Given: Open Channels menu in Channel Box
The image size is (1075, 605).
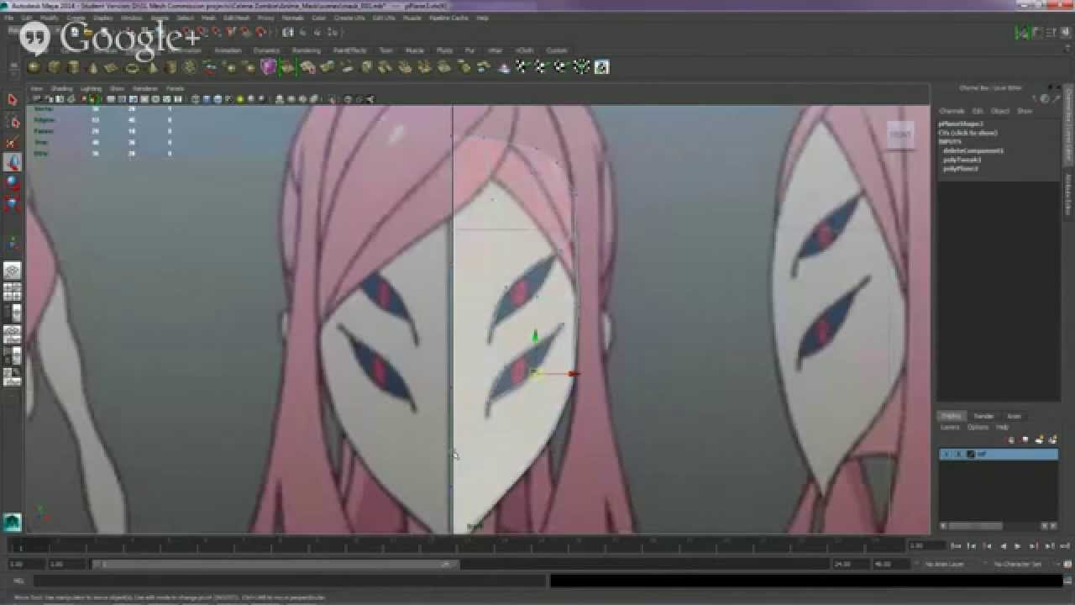Looking at the screenshot, I should [x=952, y=111].
